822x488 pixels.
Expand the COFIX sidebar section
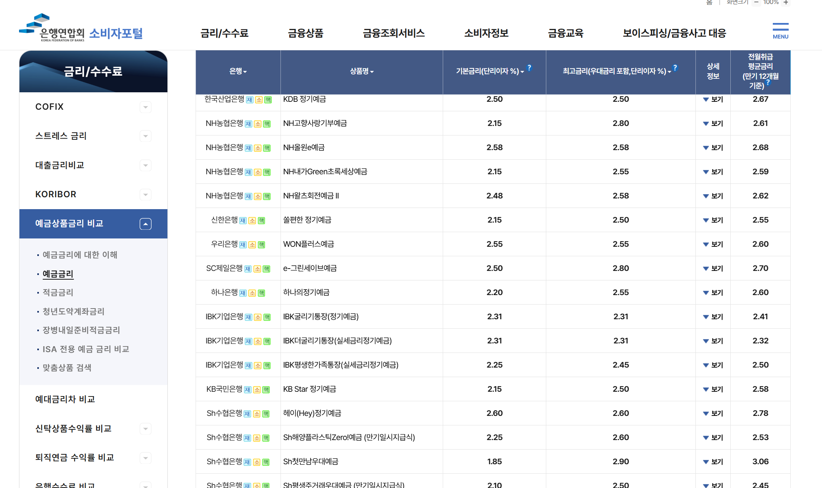146,107
